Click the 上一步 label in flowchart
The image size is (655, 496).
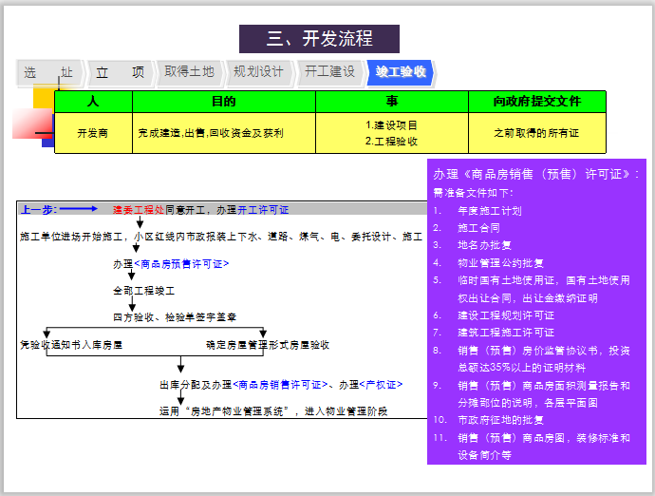39,210
